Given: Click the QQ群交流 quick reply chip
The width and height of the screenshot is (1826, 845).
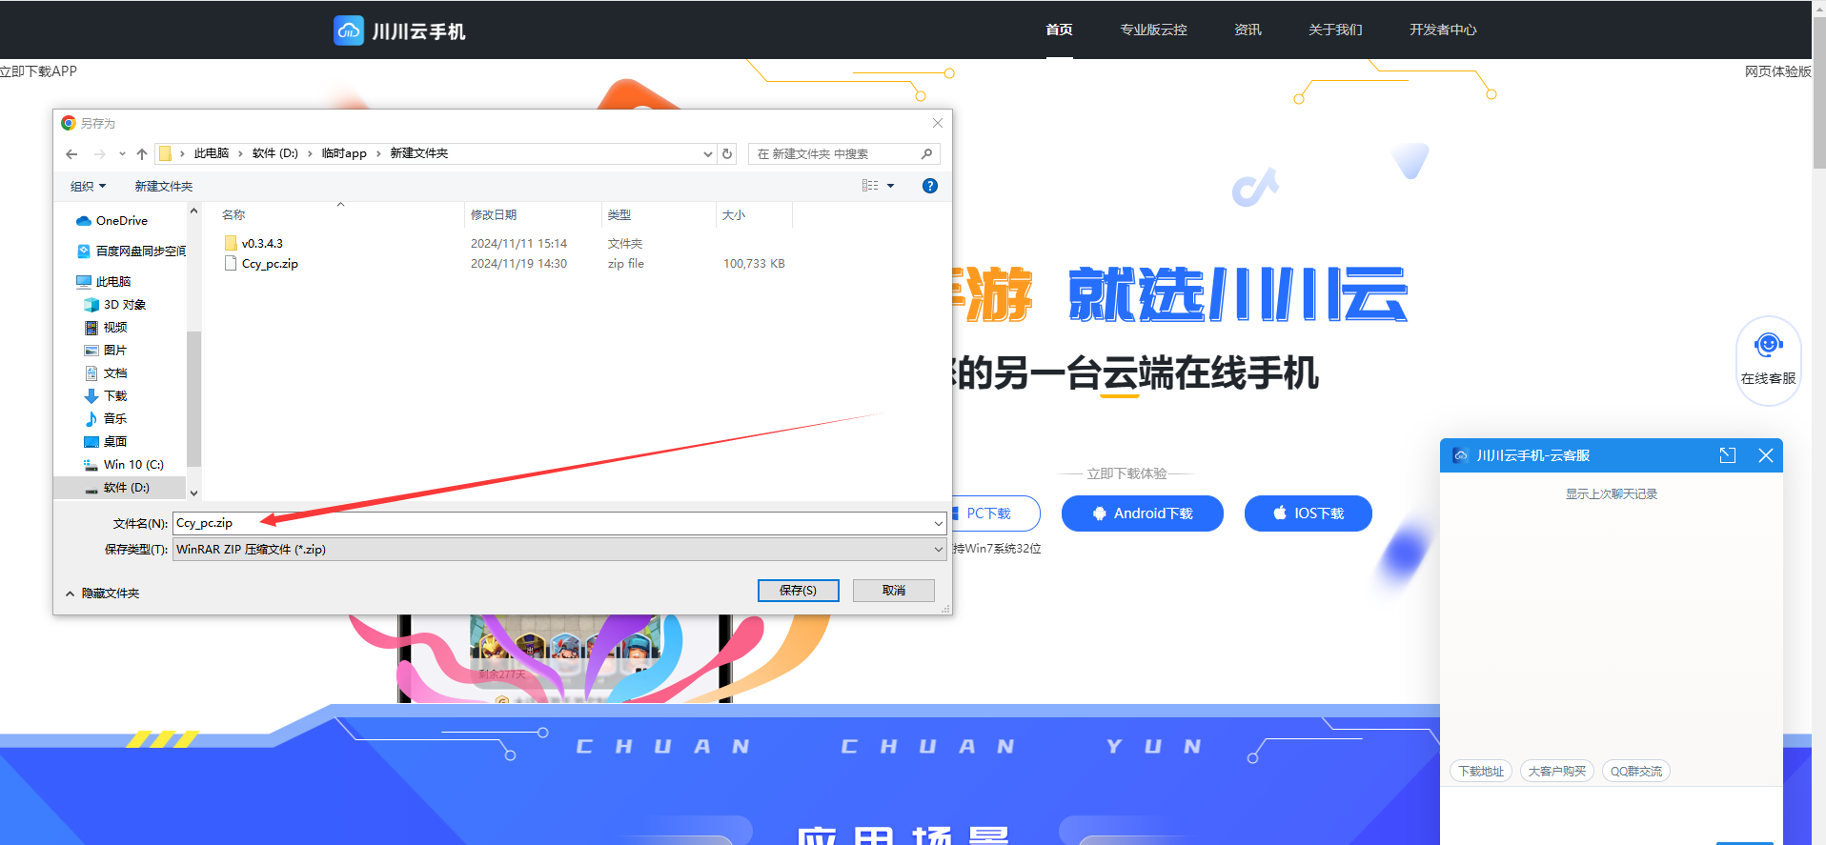Looking at the screenshot, I should coord(1636,771).
